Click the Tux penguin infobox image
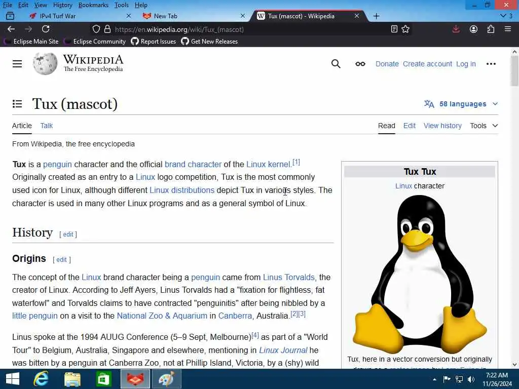 point(420,274)
